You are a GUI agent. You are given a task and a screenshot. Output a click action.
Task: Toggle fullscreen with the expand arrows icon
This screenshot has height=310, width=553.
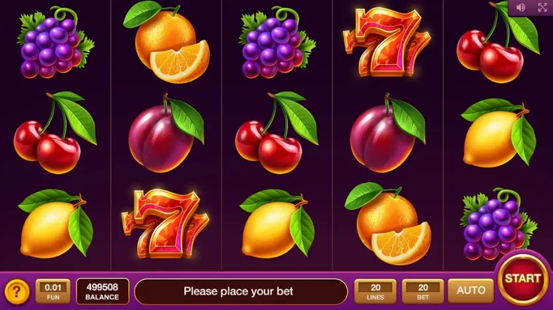point(542,7)
